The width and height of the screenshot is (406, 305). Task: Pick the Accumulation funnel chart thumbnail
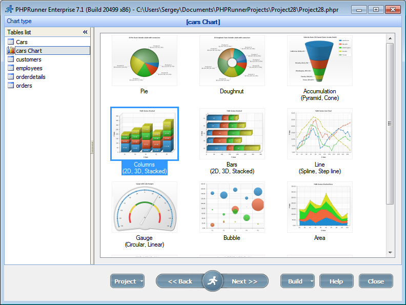[x=320, y=60]
